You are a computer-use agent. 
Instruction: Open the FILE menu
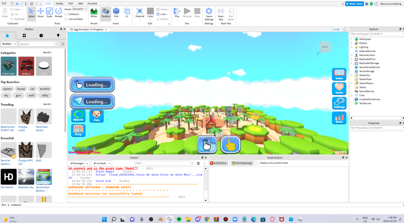click(4, 3)
